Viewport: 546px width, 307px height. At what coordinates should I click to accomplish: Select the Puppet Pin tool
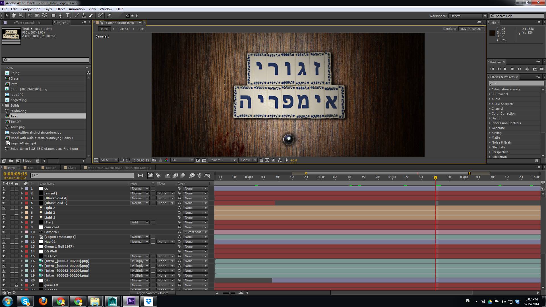tap(109, 16)
